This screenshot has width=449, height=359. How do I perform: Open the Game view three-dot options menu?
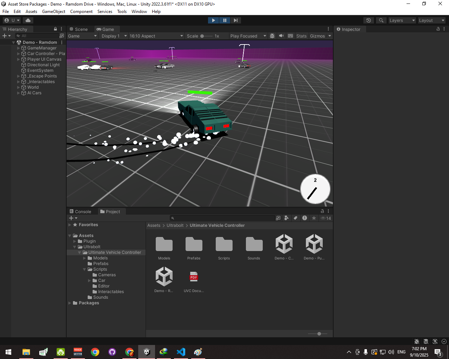coord(328,29)
